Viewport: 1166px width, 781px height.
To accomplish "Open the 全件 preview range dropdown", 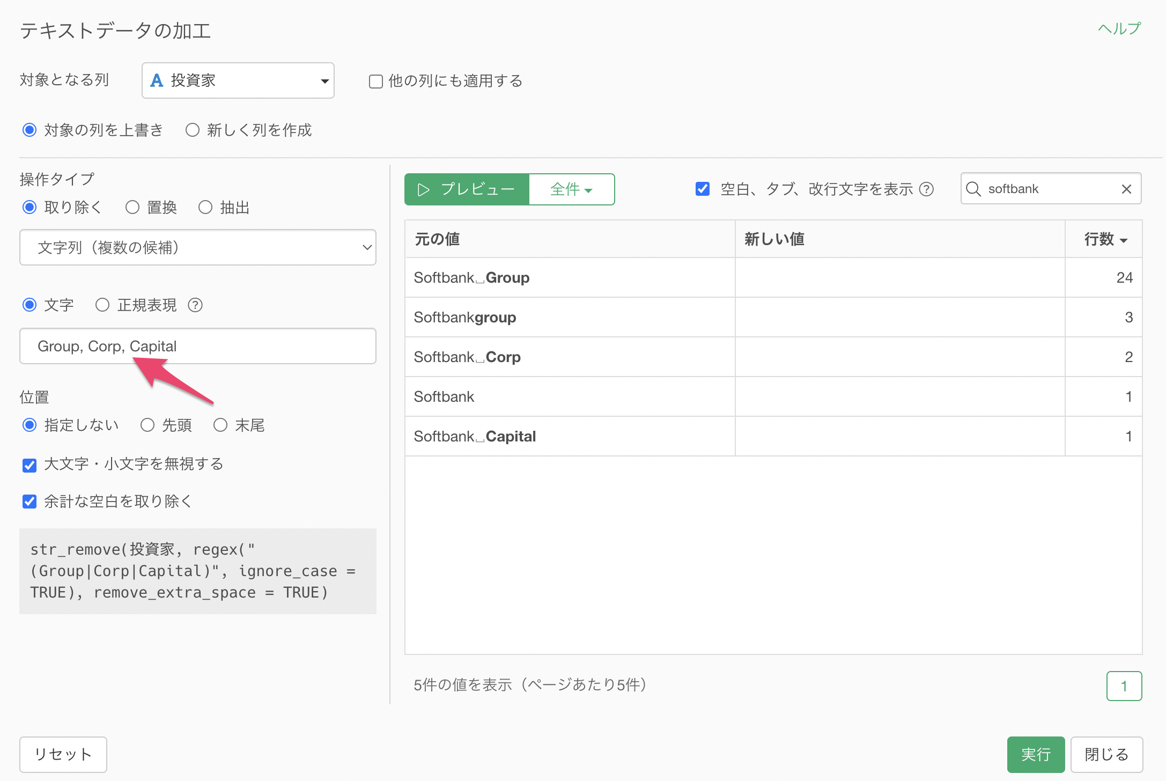I will [x=572, y=189].
